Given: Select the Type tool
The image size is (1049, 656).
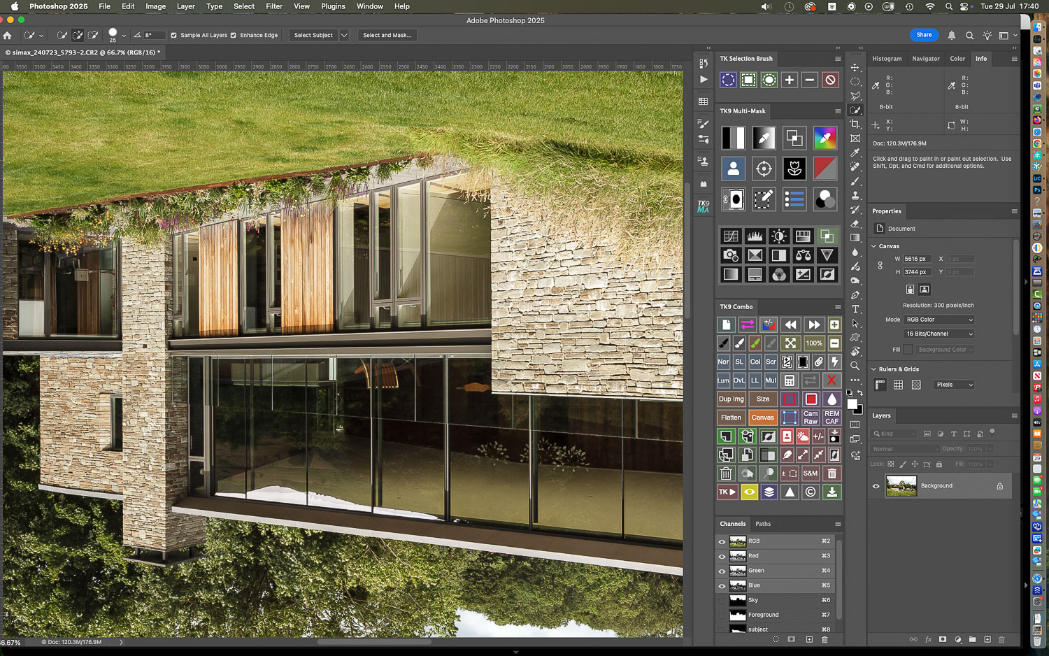Looking at the screenshot, I should click(x=855, y=309).
